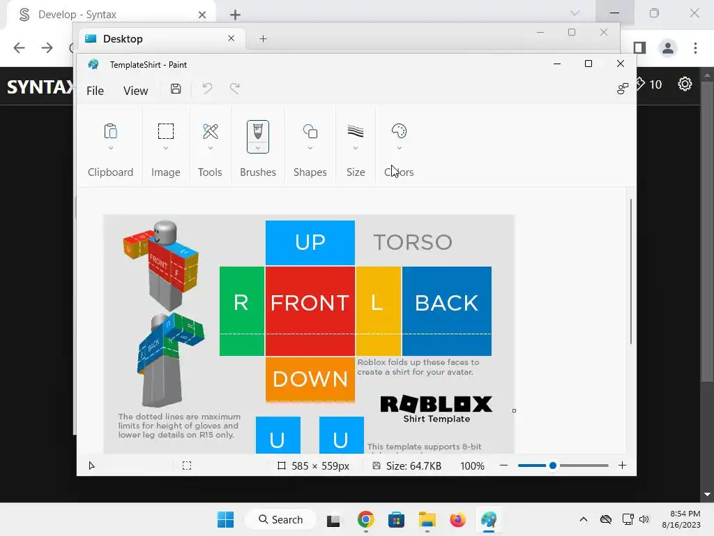Choose the Brushes tool icon
The height and width of the screenshot is (536, 714).
pyautogui.click(x=258, y=131)
